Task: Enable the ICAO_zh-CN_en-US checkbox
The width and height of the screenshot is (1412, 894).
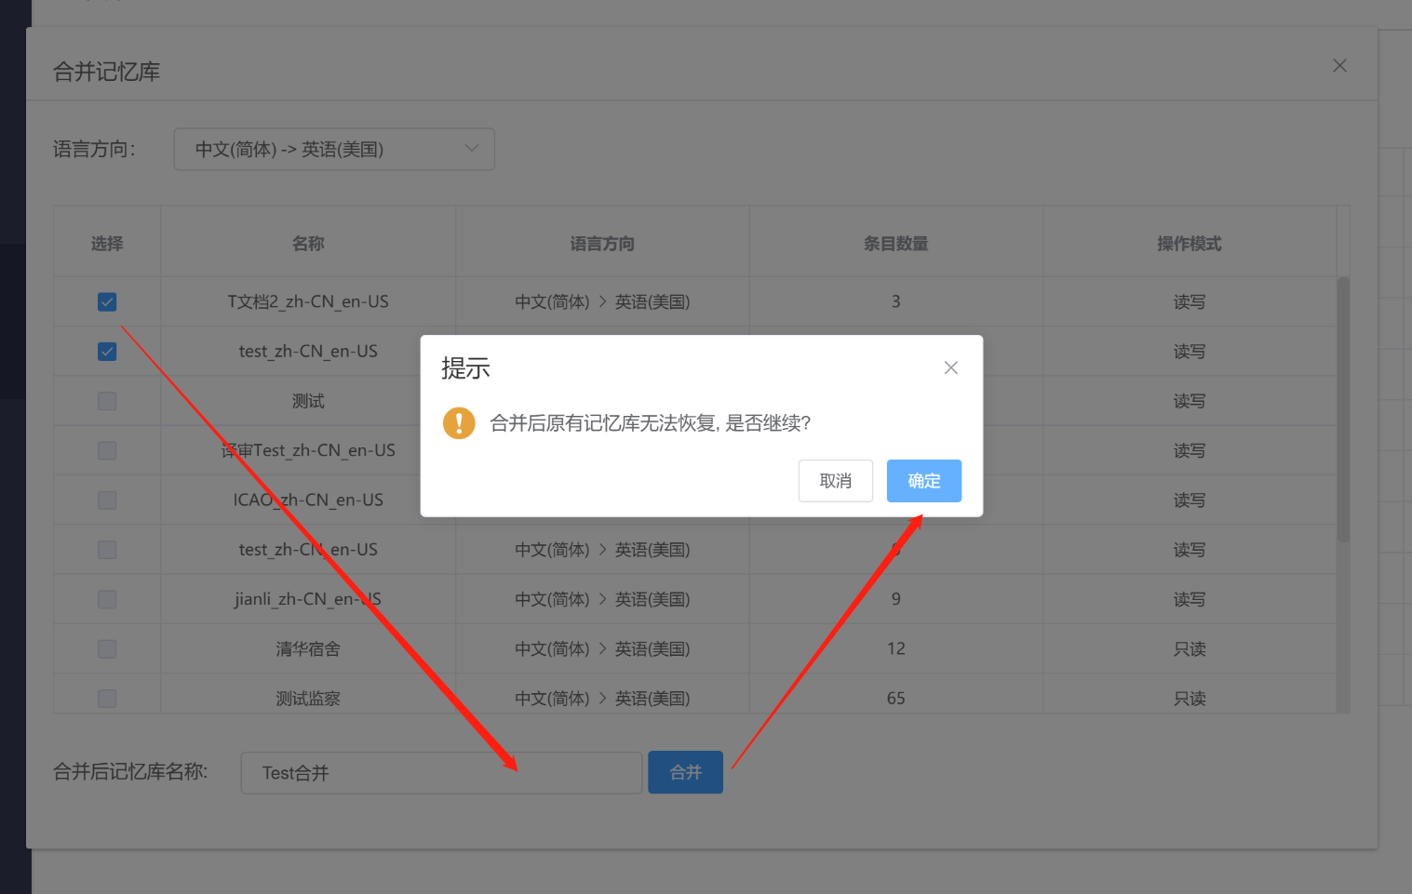Action: click(107, 500)
